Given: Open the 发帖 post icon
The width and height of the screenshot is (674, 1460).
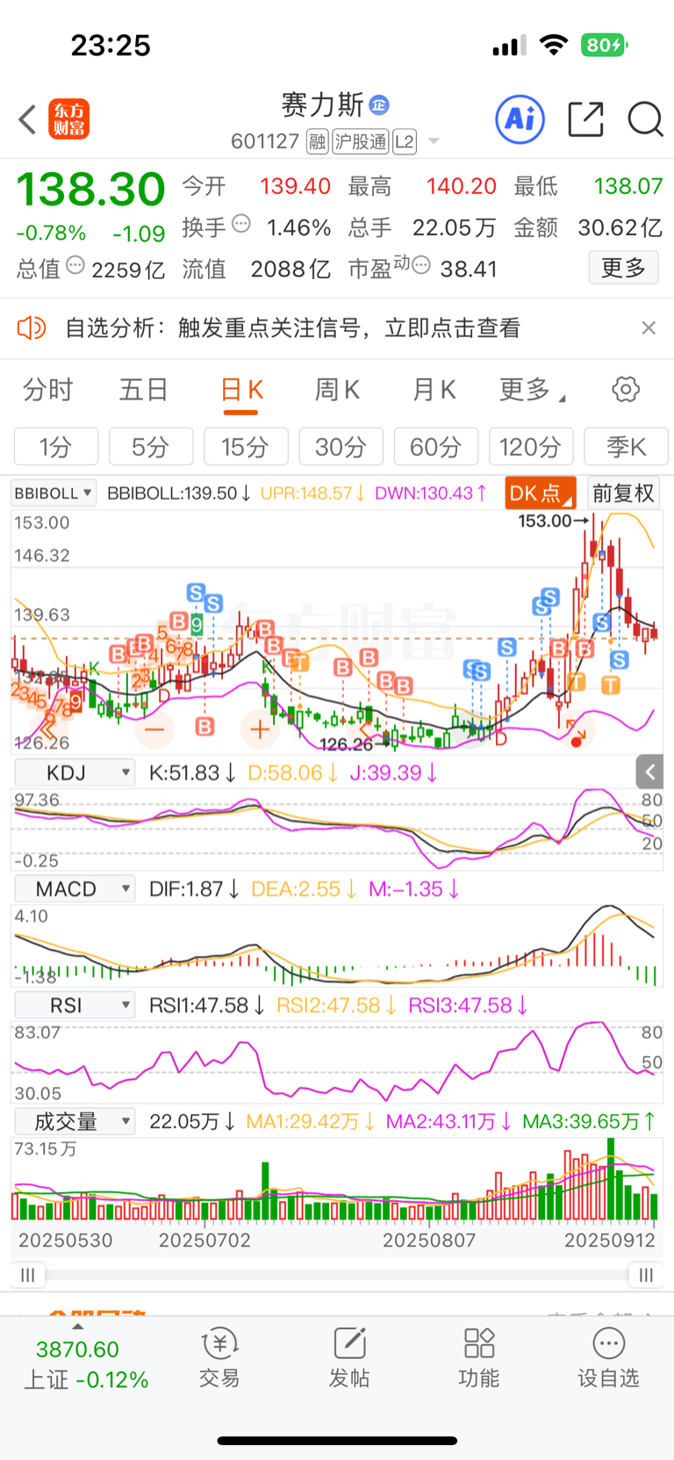Looking at the screenshot, I should point(349,1357).
